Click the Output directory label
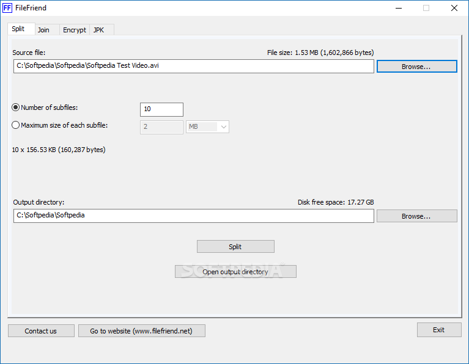The width and height of the screenshot is (469, 364). point(39,202)
